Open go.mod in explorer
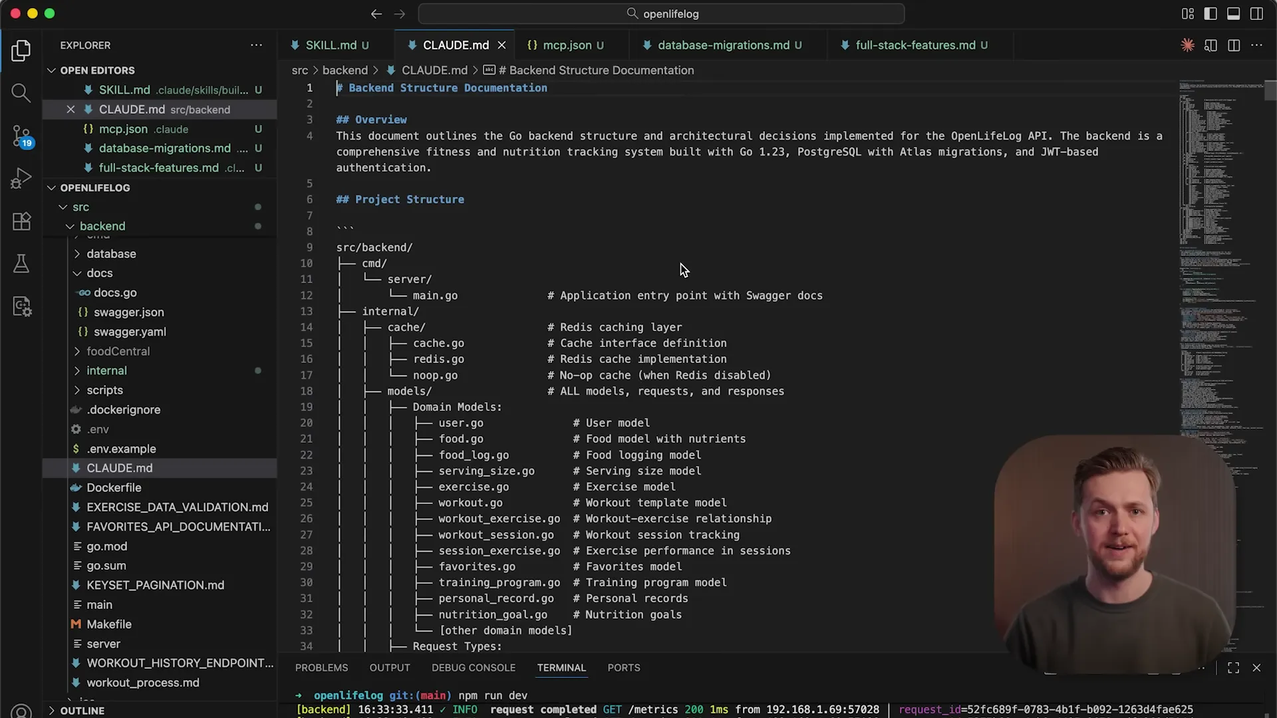Viewport: 1277px width, 718px height. point(106,546)
